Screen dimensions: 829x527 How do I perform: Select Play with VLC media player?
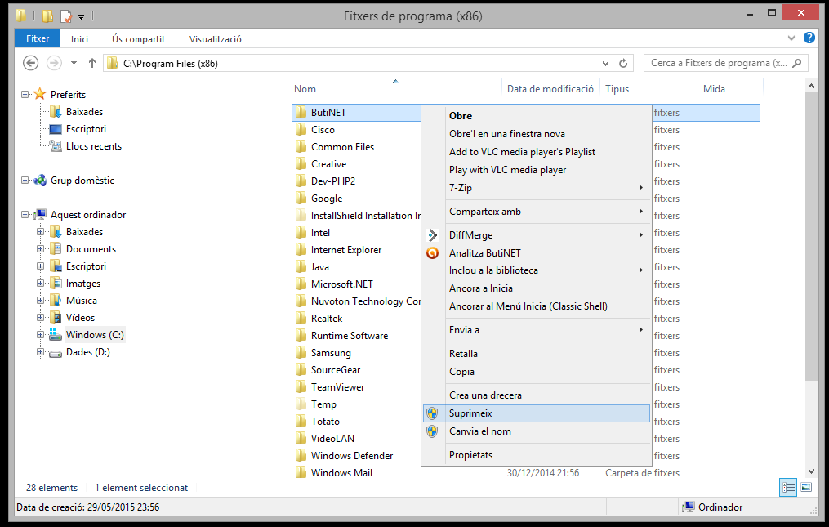[x=537, y=170]
